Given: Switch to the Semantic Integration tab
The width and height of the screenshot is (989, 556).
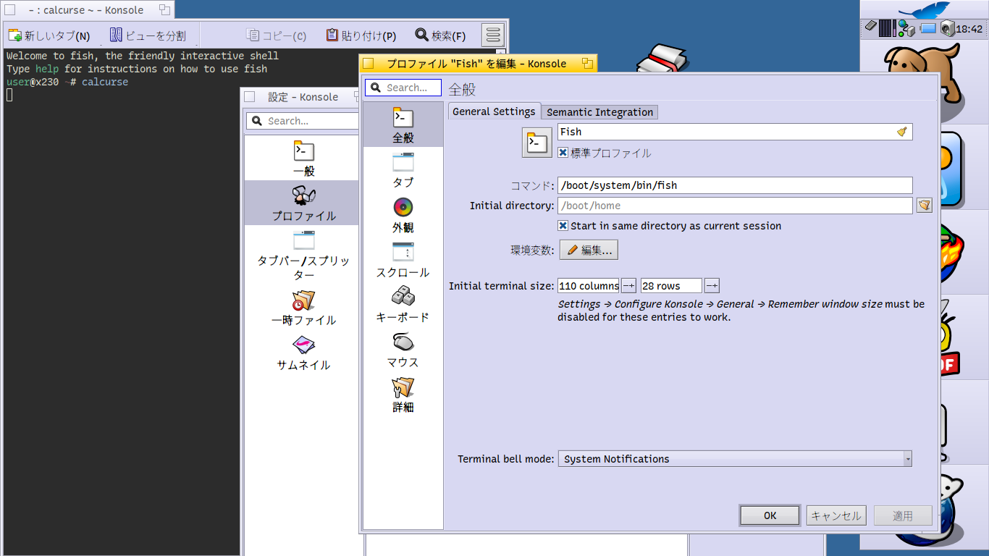Looking at the screenshot, I should point(599,111).
